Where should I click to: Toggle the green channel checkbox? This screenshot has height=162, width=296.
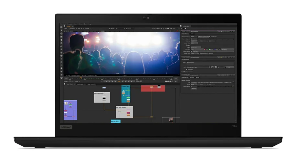click(x=209, y=49)
